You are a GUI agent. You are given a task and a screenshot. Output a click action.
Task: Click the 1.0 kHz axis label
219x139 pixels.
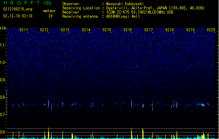tap(3, 63)
